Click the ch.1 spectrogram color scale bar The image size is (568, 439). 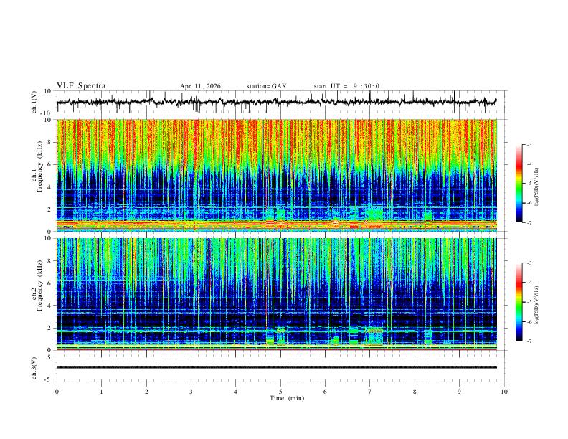click(519, 184)
